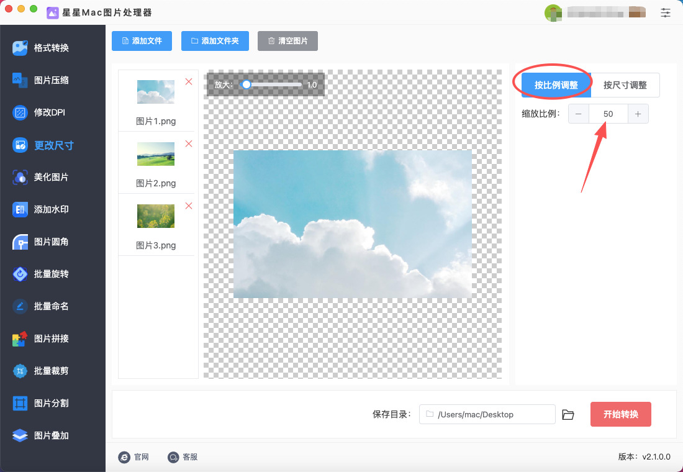
Task: Click the app logo in title bar
Action: click(x=53, y=12)
